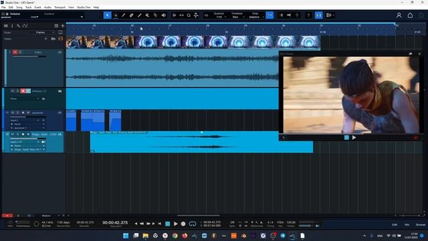Play video in the floating video window
The image size is (428, 241).
[x=354, y=138]
